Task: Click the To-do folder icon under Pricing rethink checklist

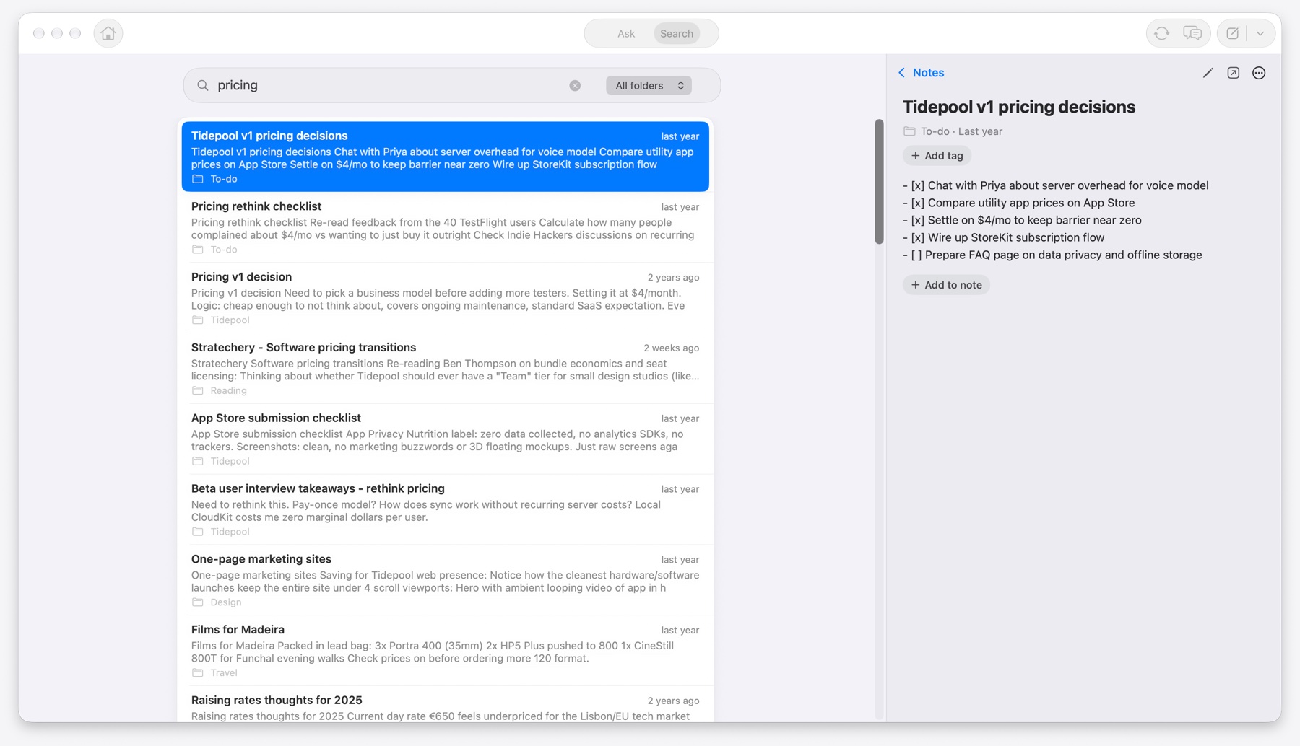Action: 197,250
